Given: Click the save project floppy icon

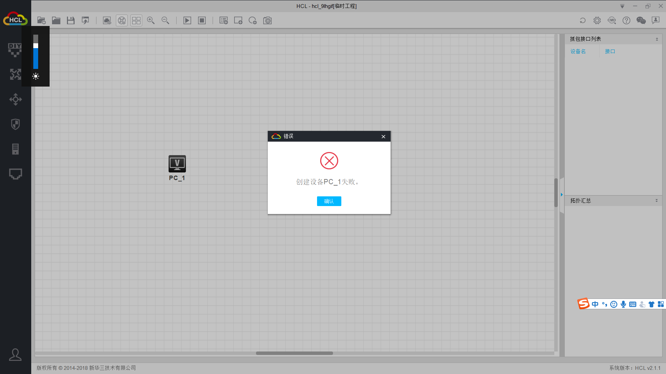Looking at the screenshot, I should (71, 21).
